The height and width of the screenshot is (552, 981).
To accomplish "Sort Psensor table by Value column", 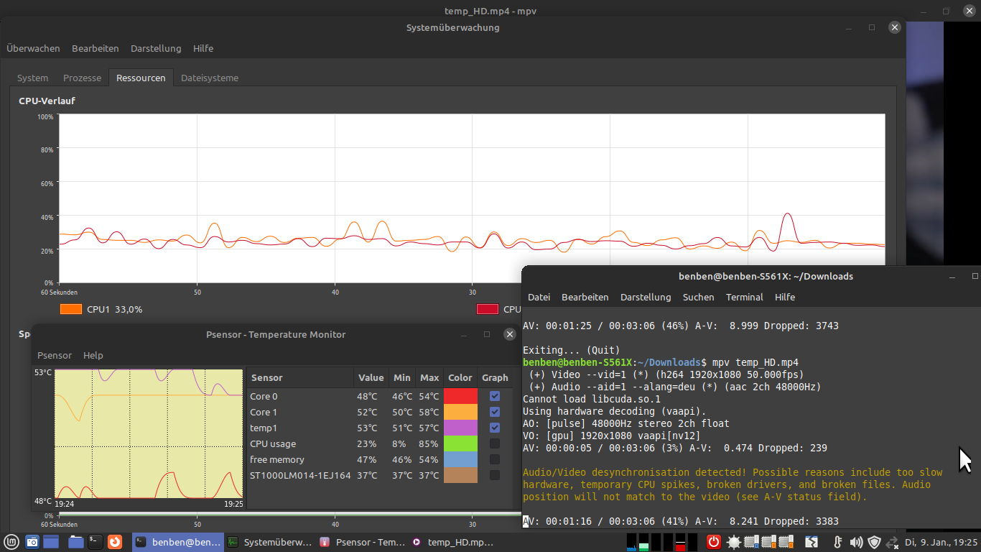I will tap(371, 377).
